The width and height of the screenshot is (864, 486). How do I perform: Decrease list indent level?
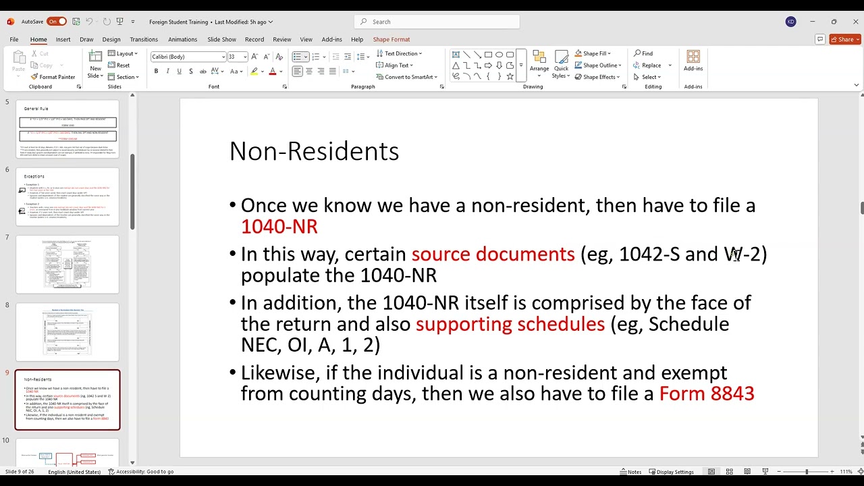[335, 57]
